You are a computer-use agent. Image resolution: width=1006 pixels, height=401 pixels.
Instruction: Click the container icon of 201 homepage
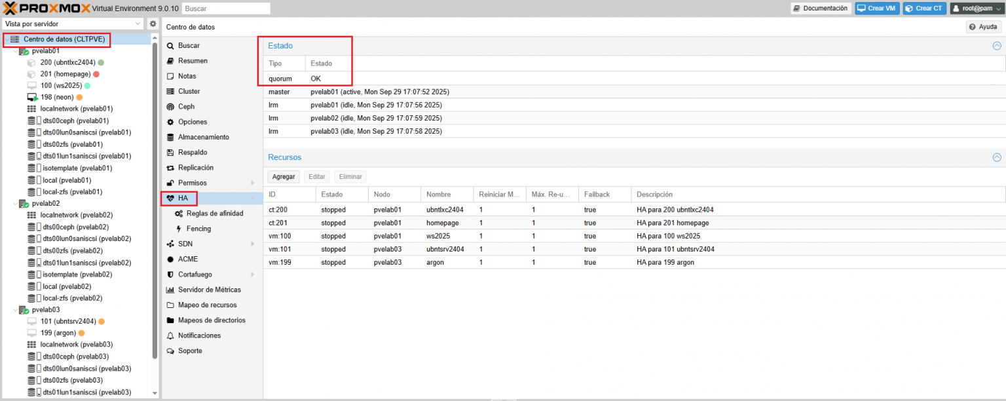pyautogui.click(x=31, y=74)
